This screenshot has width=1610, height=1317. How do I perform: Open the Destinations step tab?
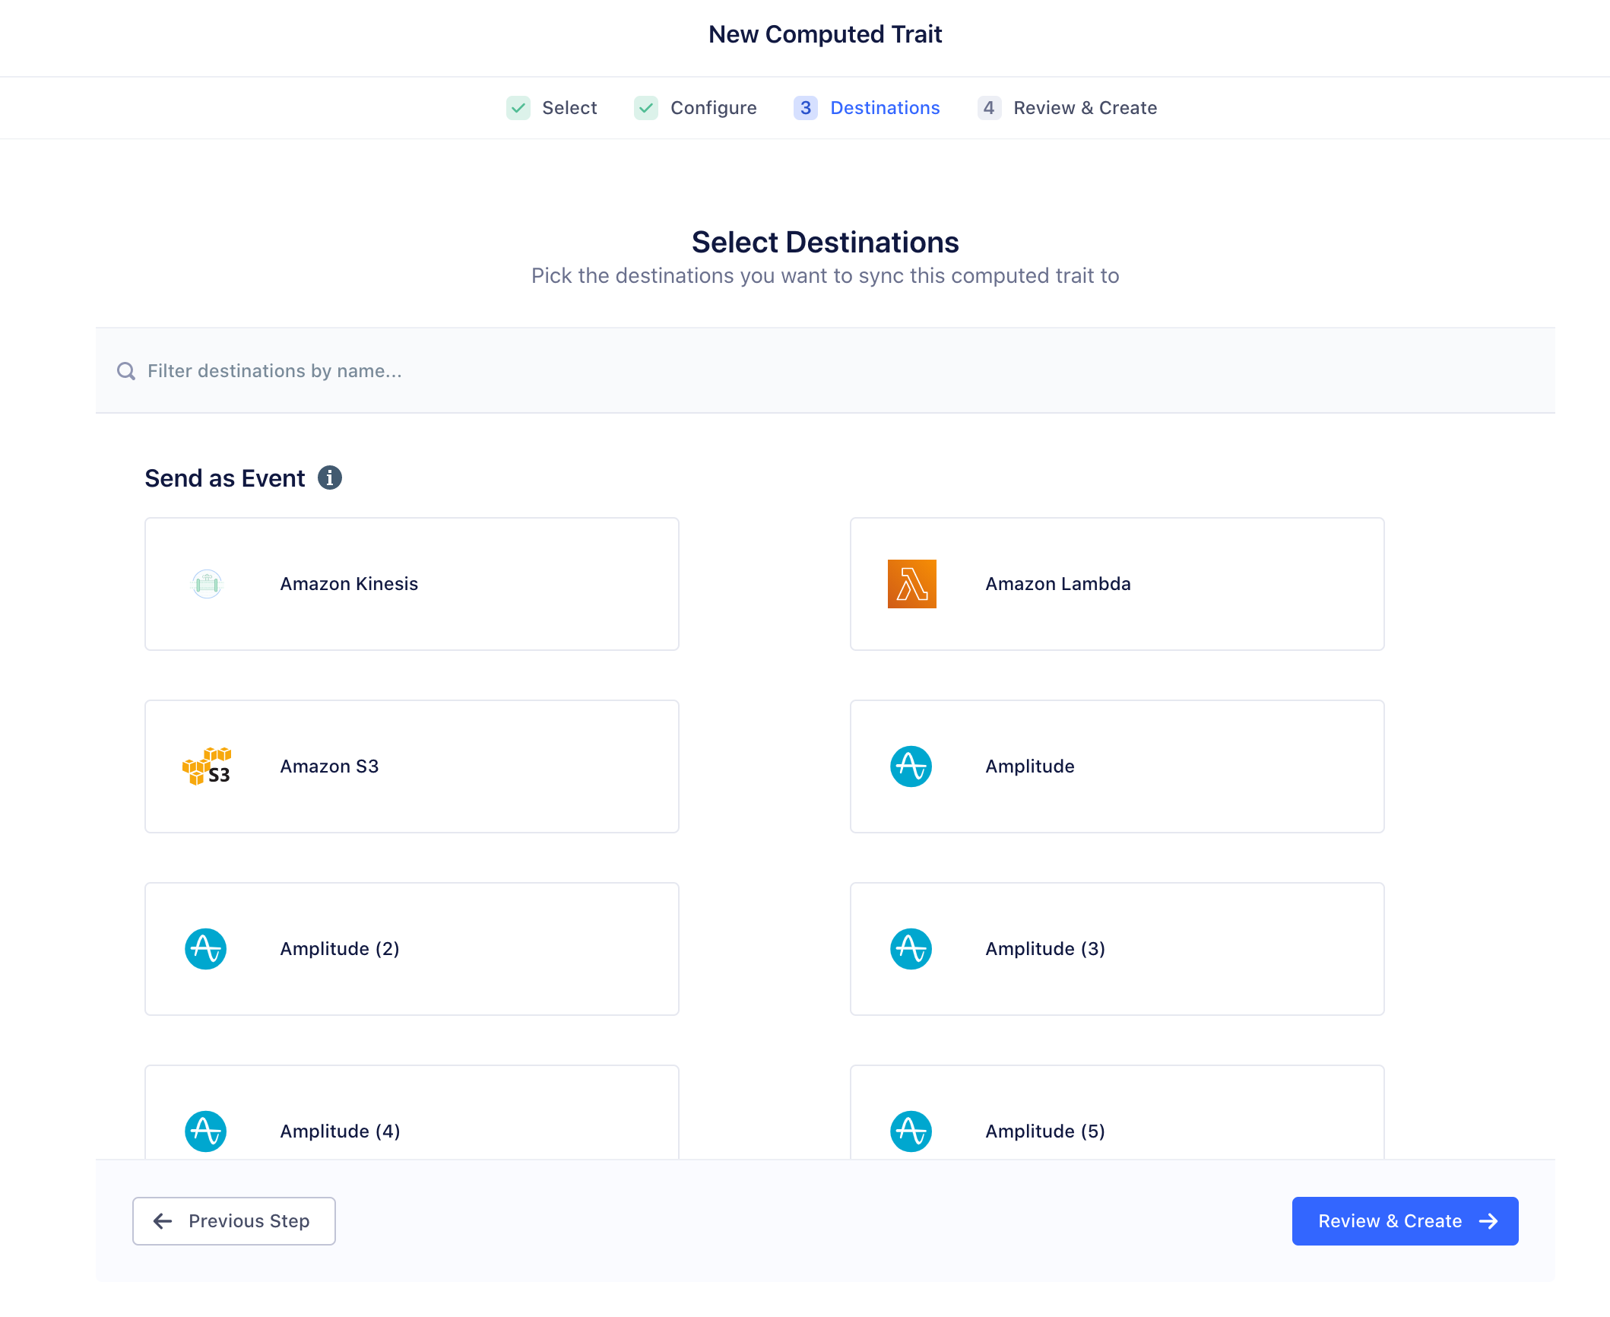coord(867,108)
